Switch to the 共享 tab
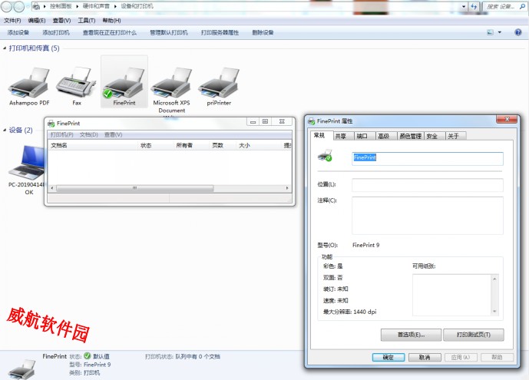The image size is (529, 380). click(x=340, y=136)
